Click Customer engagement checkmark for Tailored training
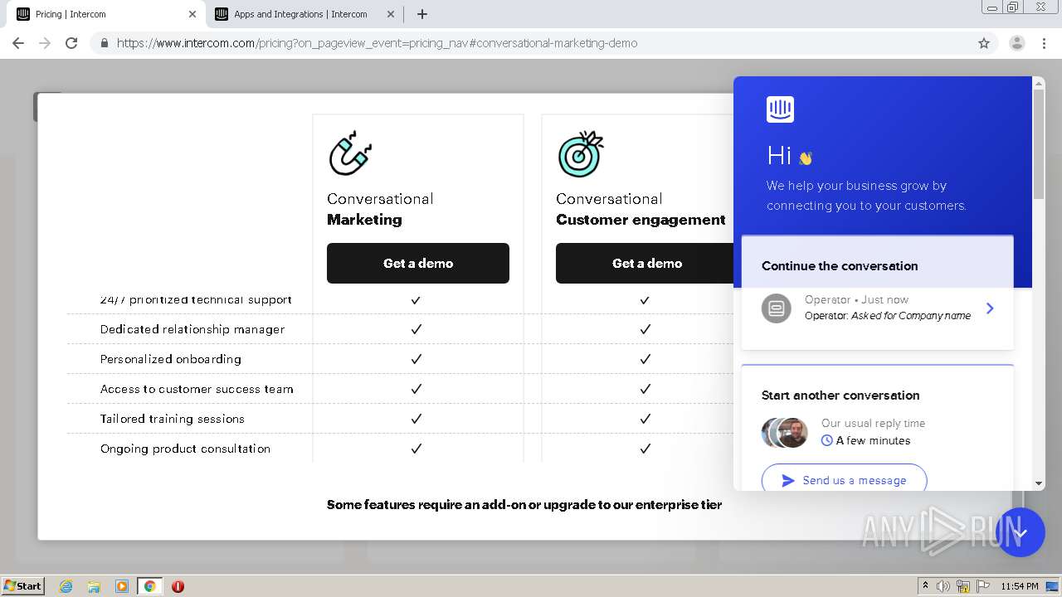Screen dimensions: 1062x597 [645, 419]
